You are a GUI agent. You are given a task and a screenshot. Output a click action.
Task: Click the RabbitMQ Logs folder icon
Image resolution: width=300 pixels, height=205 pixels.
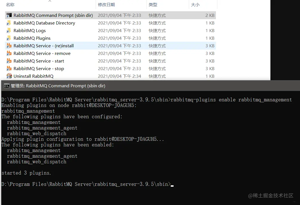click(x=9, y=30)
